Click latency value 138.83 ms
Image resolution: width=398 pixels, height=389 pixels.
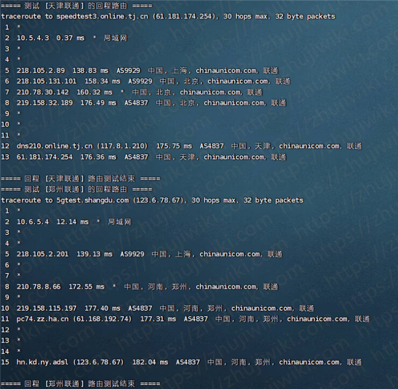point(90,71)
